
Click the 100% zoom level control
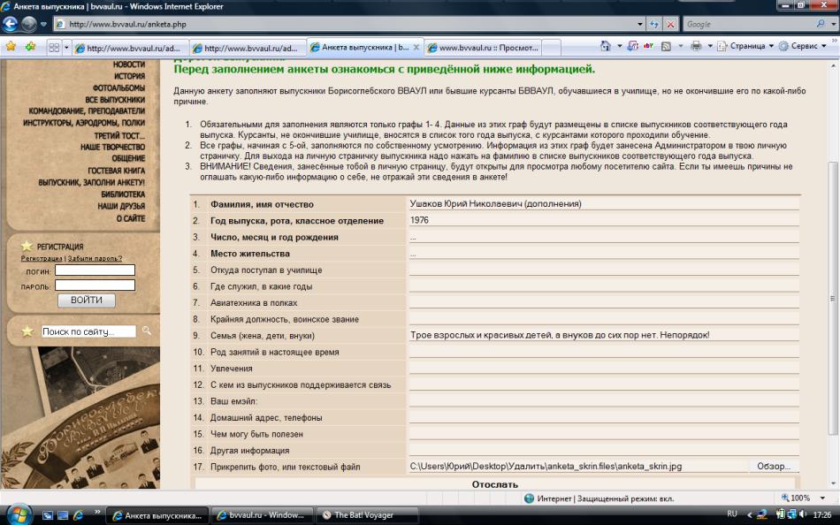point(796,498)
